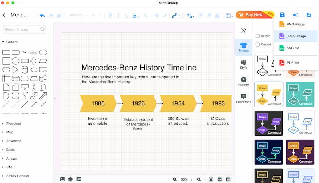Click the Buy Now button
Image resolution: width=319 pixels, height=183 pixels.
[x=255, y=15]
